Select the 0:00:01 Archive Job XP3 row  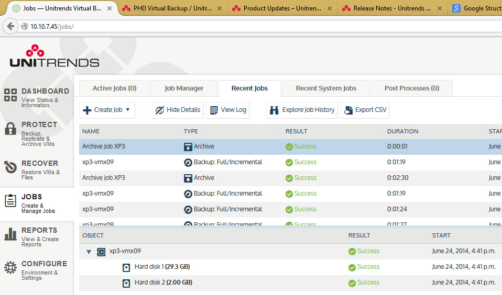290,146
